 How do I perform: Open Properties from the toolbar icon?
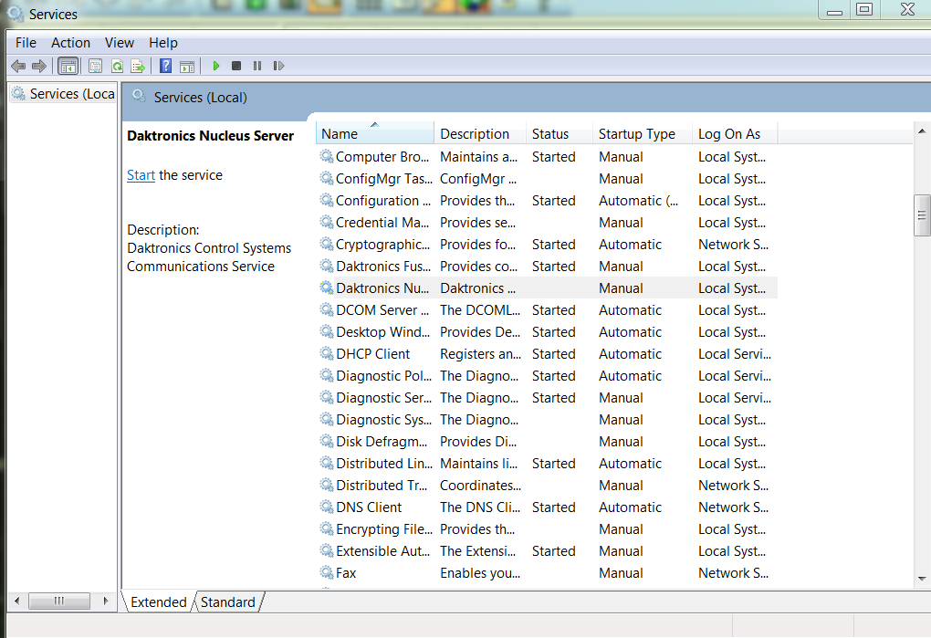[95, 66]
